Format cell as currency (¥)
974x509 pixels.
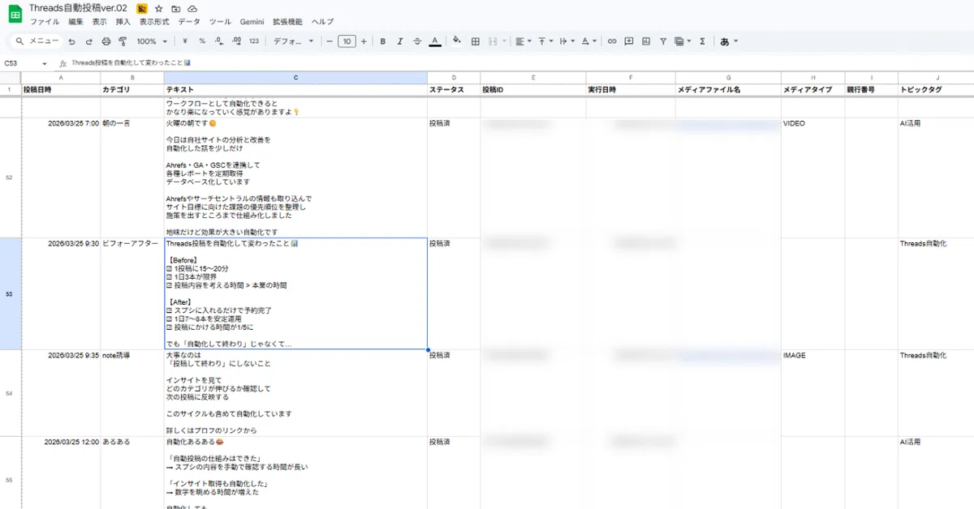click(x=186, y=41)
